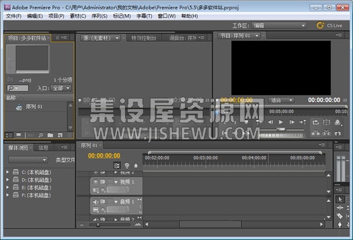353x240 pixels.
Task: Play the sequence in program monitor
Action: pyautogui.click(x=281, y=122)
